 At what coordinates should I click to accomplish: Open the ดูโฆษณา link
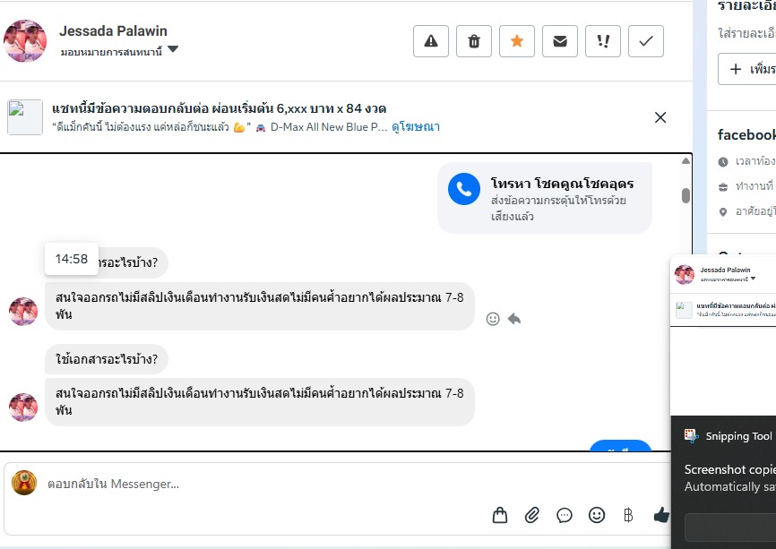tap(416, 127)
